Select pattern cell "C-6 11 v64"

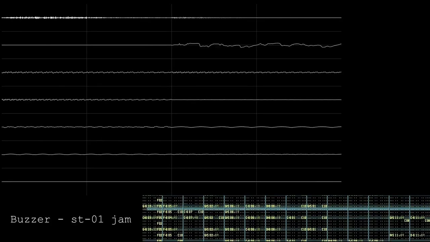[417, 218]
